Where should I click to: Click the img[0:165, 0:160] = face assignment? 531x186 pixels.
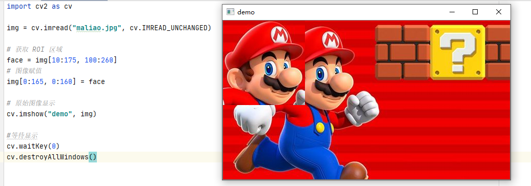[x=55, y=81]
